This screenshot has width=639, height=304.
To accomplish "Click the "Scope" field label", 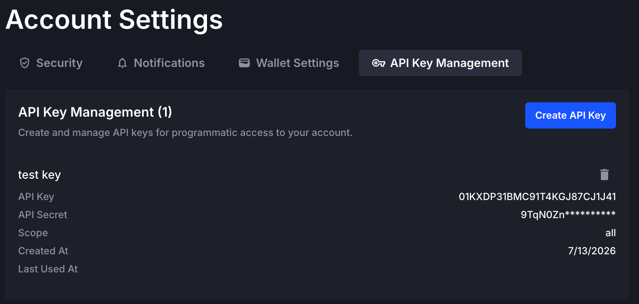I will point(33,233).
